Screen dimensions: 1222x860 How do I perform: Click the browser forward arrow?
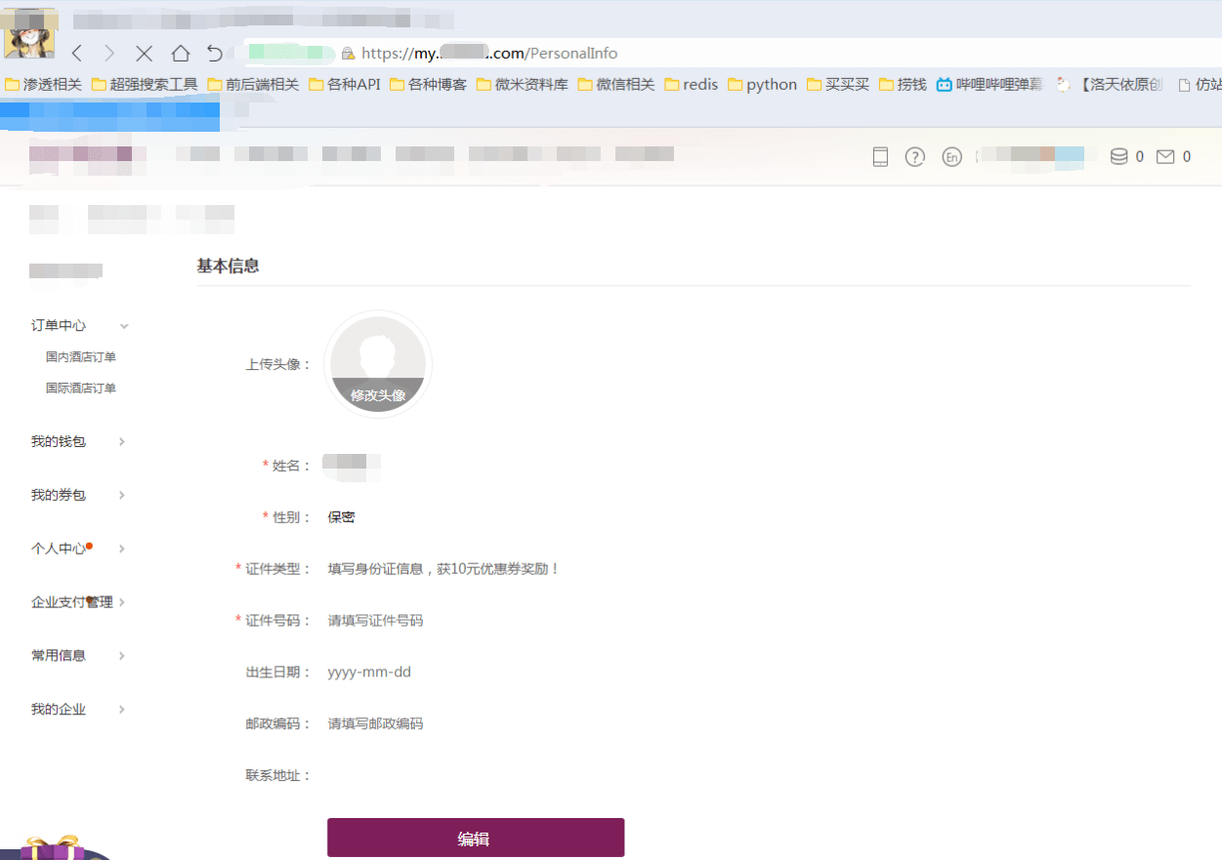pos(109,53)
